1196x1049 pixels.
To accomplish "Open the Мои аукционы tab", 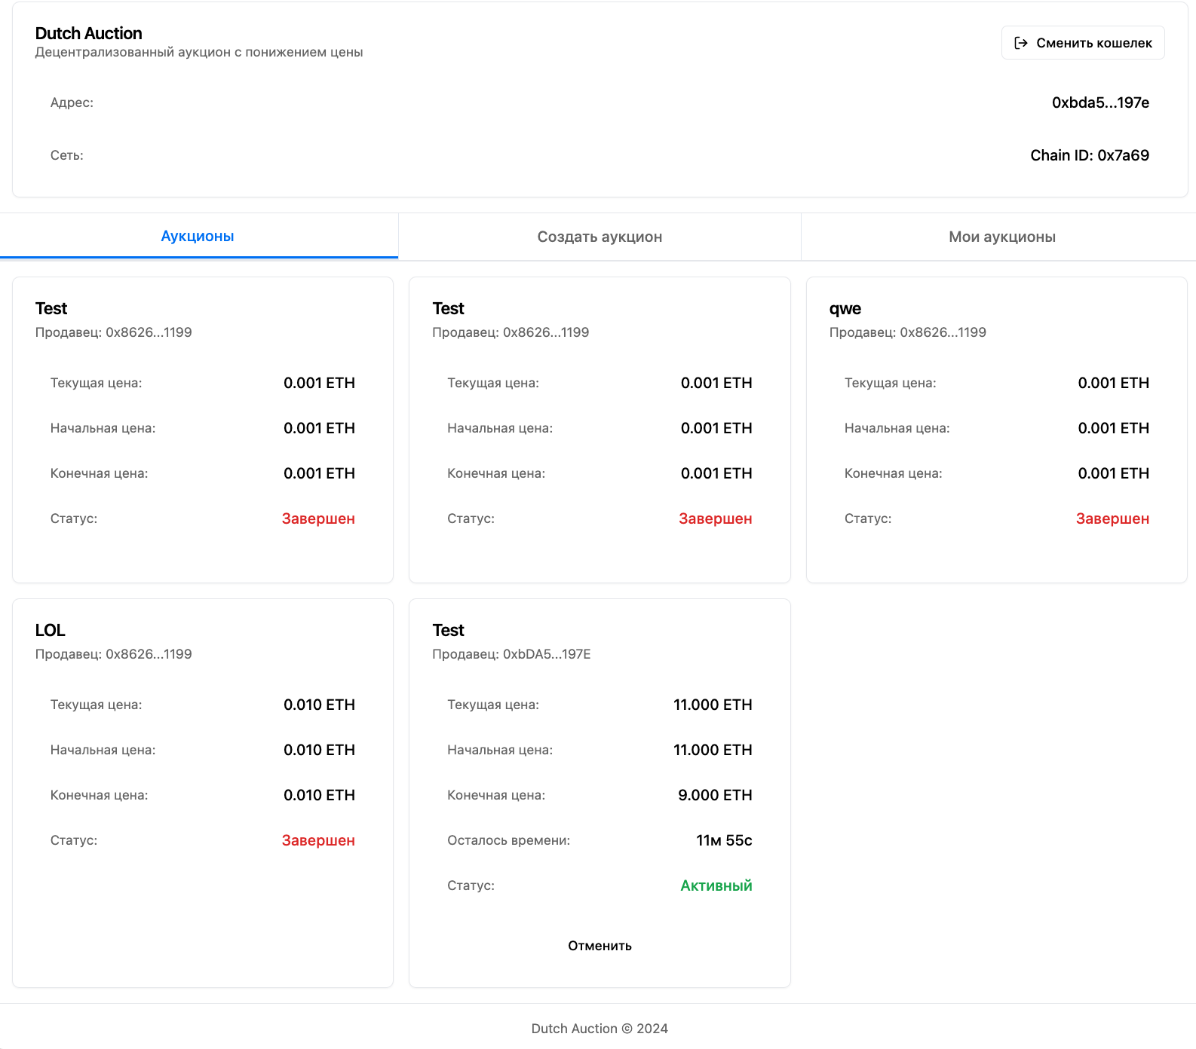I will pyautogui.click(x=1001, y=237).
